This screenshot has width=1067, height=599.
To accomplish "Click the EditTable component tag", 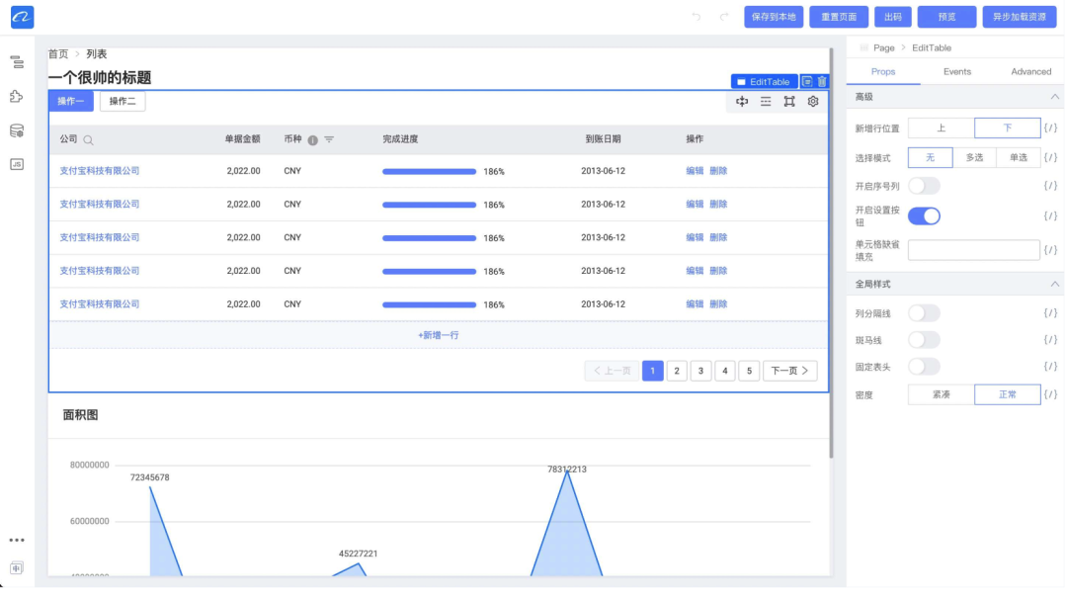I will (765, 82).
